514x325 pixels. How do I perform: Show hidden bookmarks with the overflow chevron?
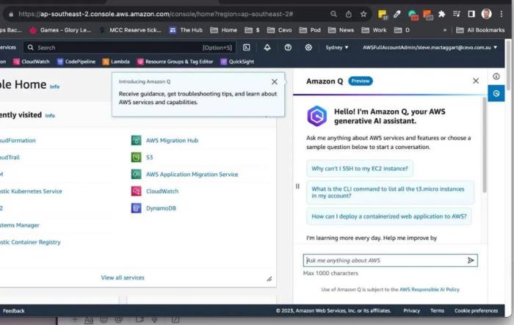(x=445, y=30)
